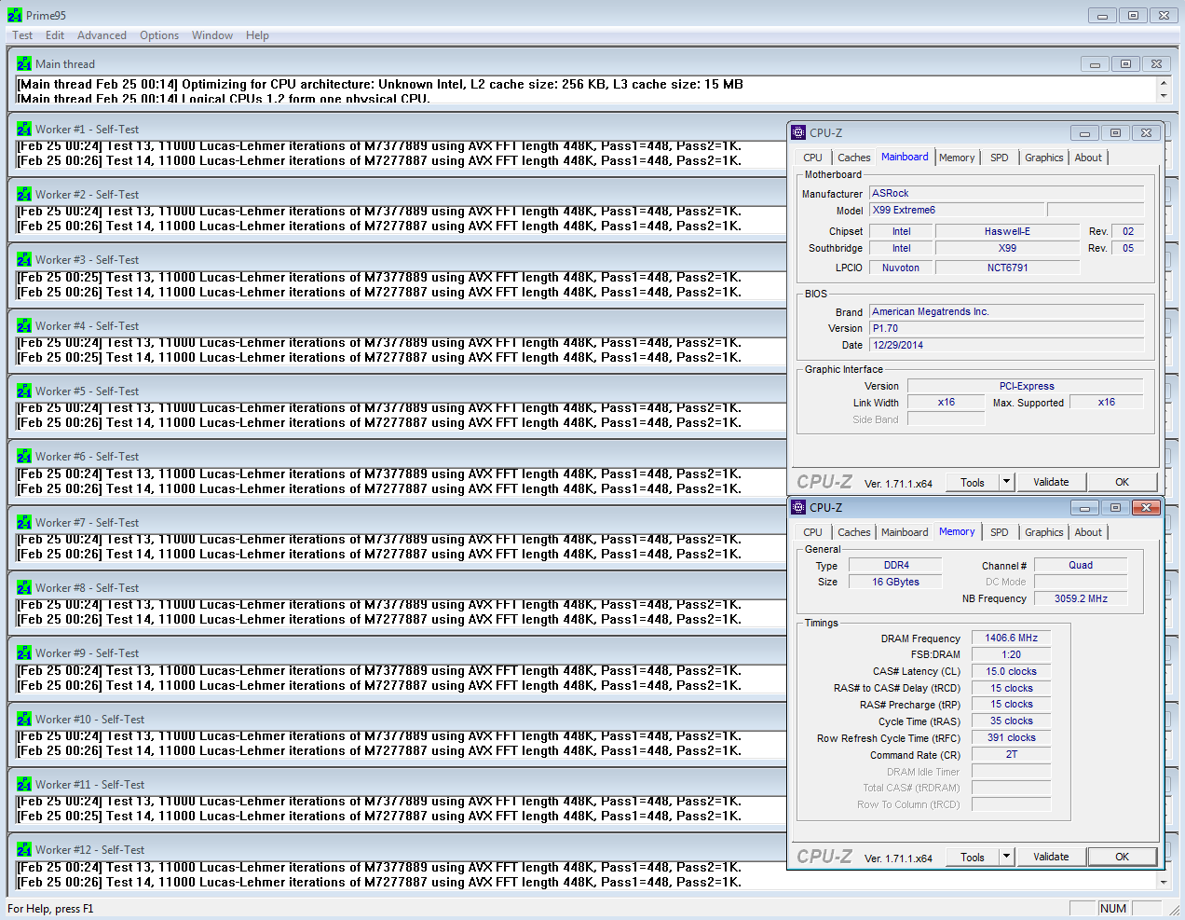Switch to the Caches tab in the upper CPU-Z window
This screenshot has height=920, width=1185.
tap(853, 158)
